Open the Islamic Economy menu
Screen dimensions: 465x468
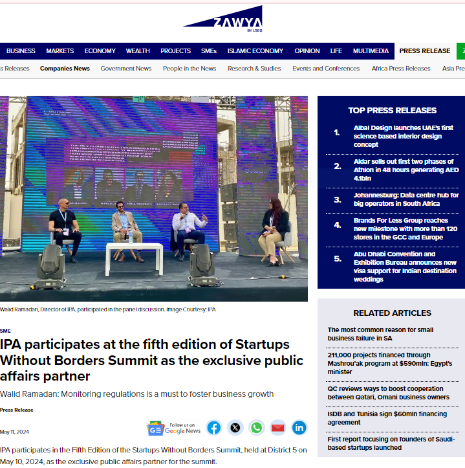[x=255, y=51]
